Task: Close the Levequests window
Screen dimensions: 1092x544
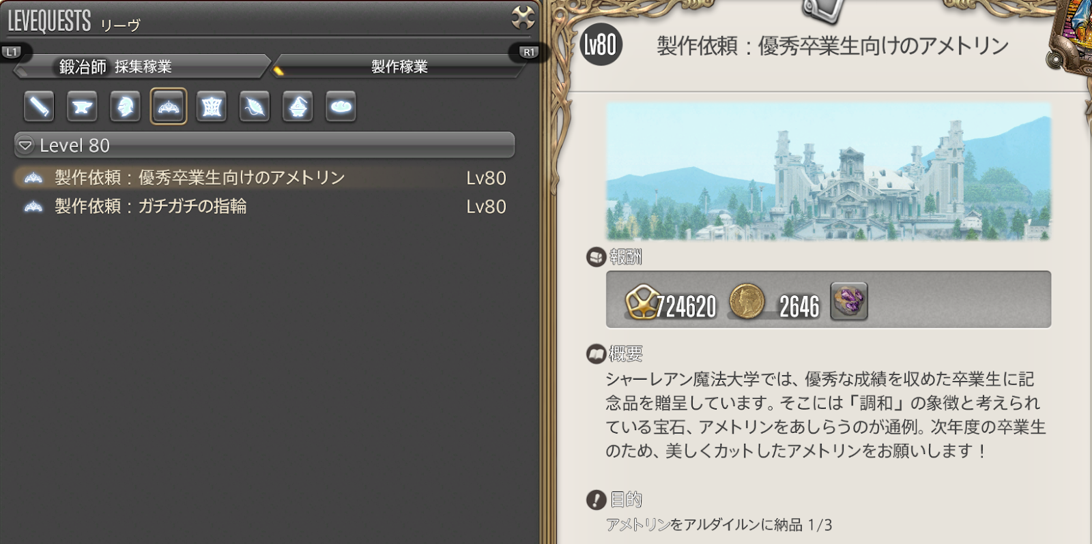Action: pos(523,18)
